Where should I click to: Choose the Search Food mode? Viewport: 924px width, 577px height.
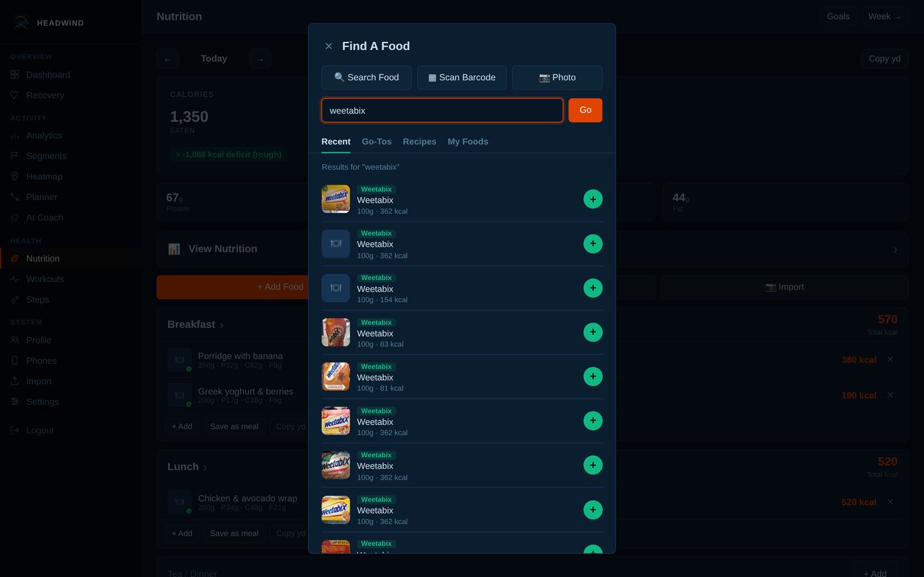pos(366,78)
